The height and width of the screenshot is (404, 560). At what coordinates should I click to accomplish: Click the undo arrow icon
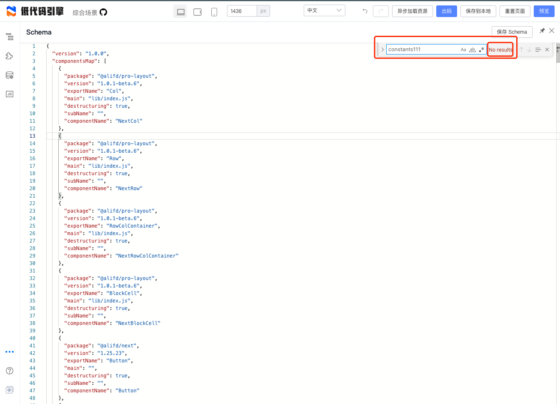[364, 11]
